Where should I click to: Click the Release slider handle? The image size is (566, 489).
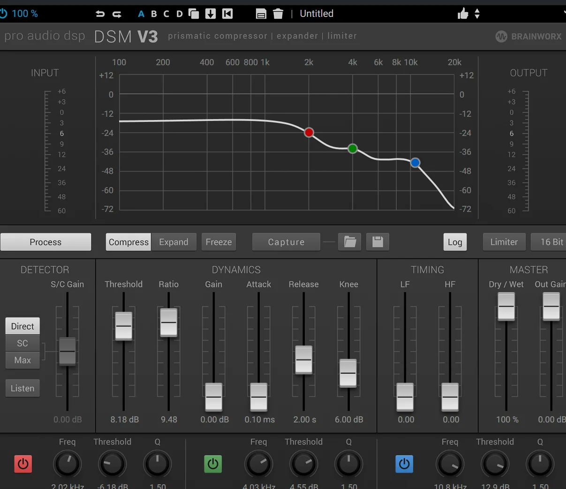tap(304, 360)
